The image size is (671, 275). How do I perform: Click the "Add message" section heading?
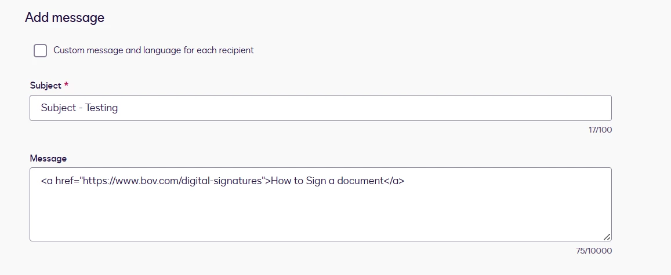click(64, 18)
